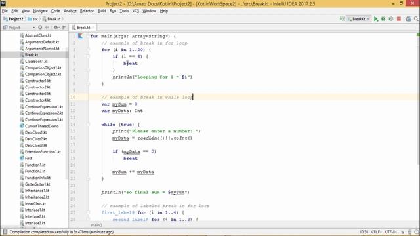Select InnerClass.kt in project tree
The width and height of the screenshot is (420, 236).
coord(35,204)
